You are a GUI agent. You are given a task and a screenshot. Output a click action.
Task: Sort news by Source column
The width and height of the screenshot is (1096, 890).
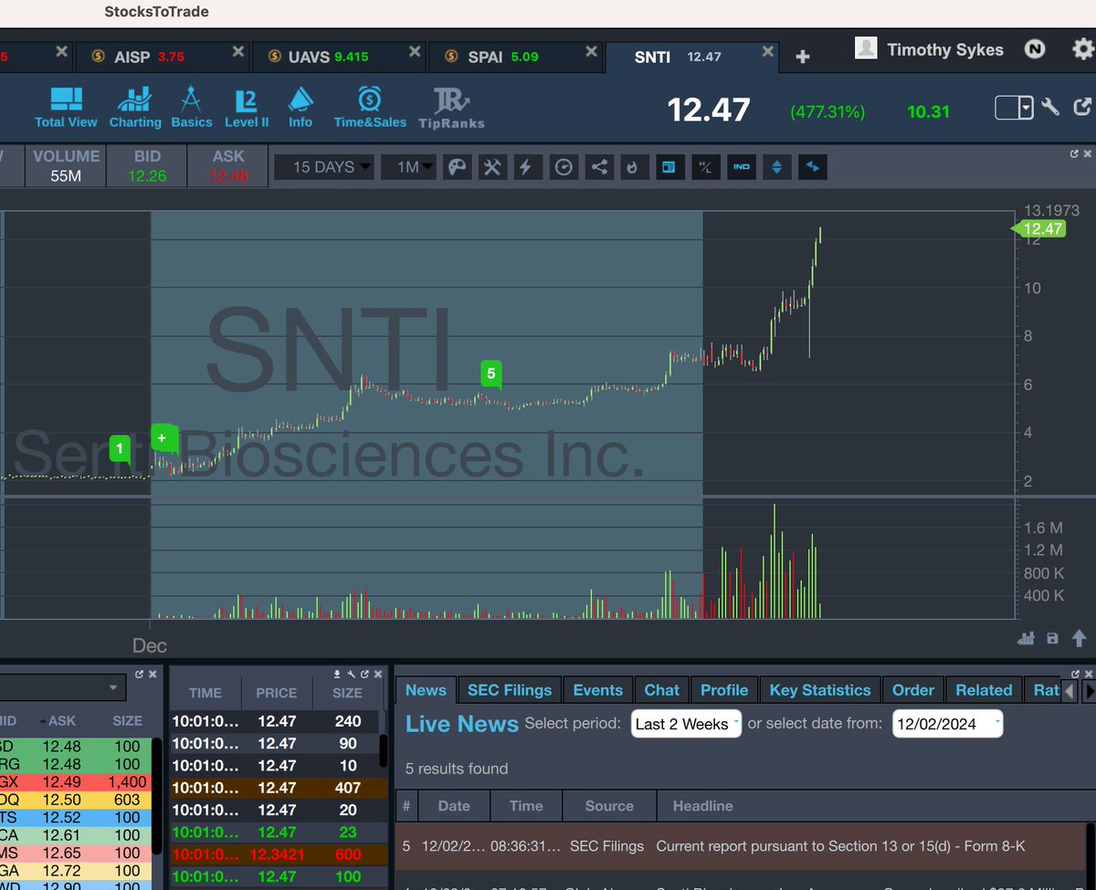(x=609, y=805)
